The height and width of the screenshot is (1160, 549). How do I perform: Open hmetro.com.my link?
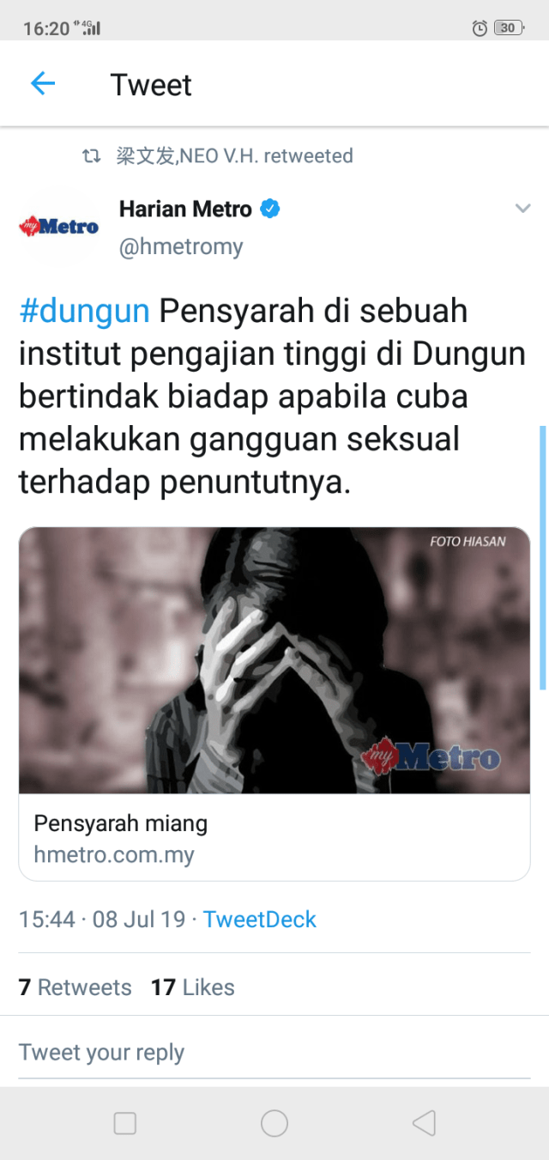[114, 855]
